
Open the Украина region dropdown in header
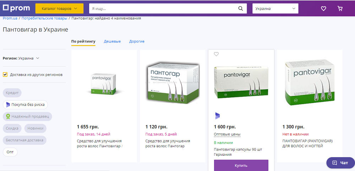click(x=275, y=8)
